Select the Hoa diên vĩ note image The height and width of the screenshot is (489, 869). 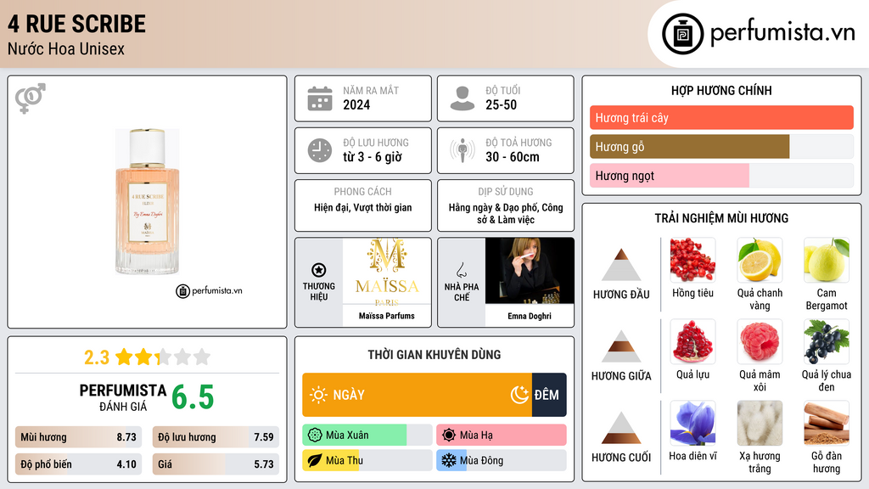click(x=692, y=423)
